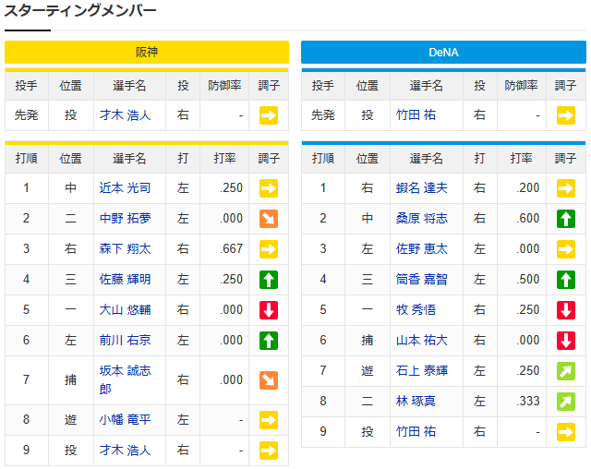This screenshot has width=591, height=469.
Task: Click the light green up-right arrow beside 石上 泰輝
Action: click(x=565, y=371)
